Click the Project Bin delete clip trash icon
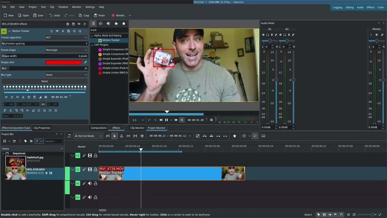The height and width of the screenshot is (218, 387). (20, 141)
